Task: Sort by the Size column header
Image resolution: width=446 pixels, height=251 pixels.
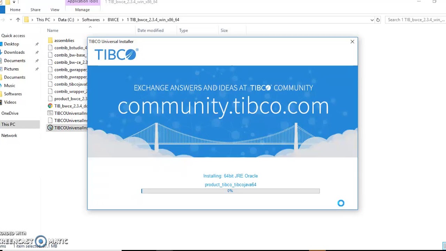Action: tap(224, 31)
